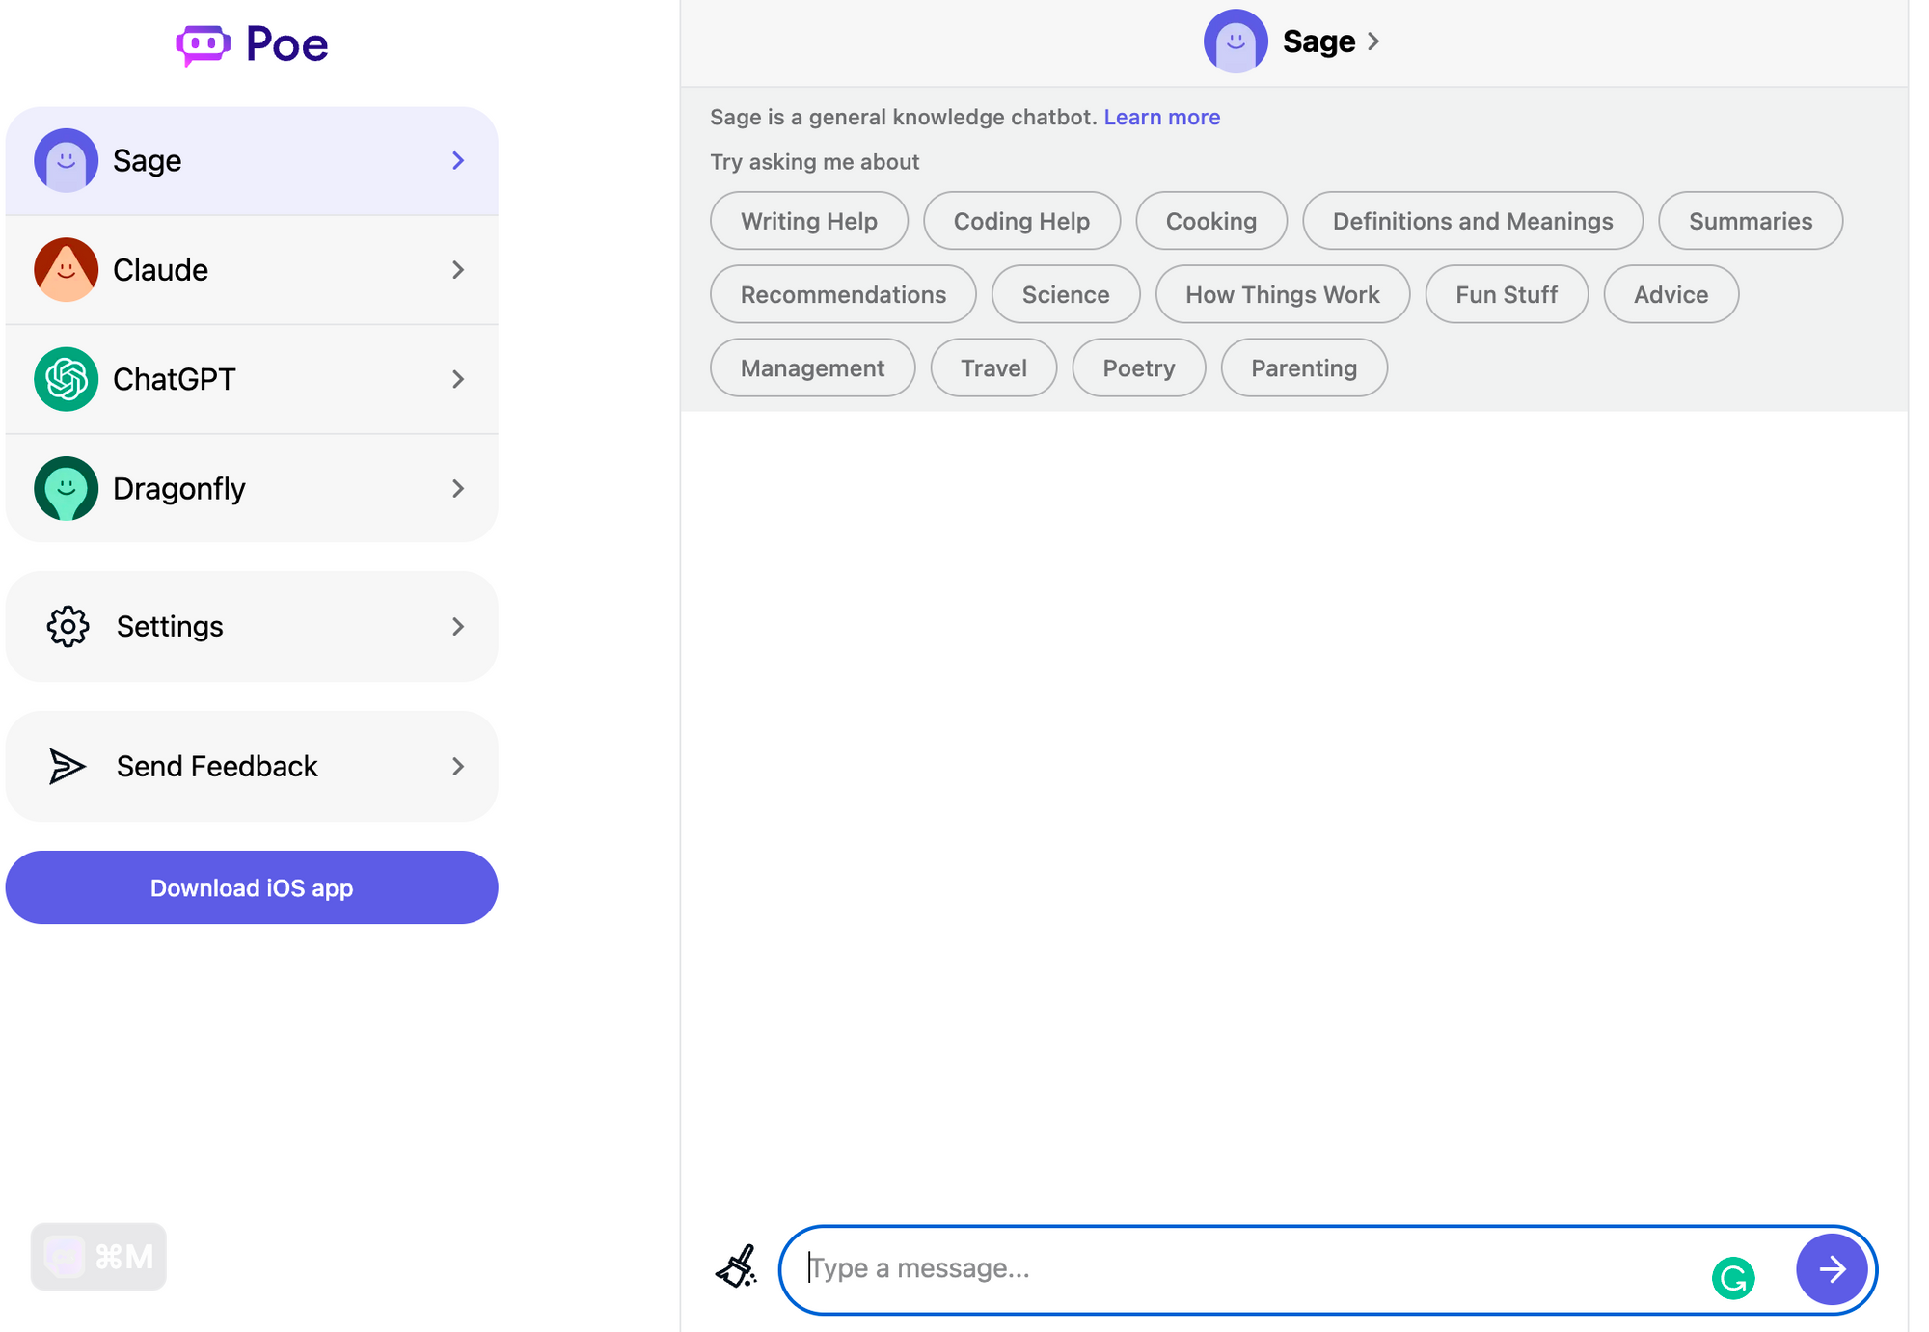Open Settings panel
This screenshot has width=1929, height=1332.
point(251,627)
